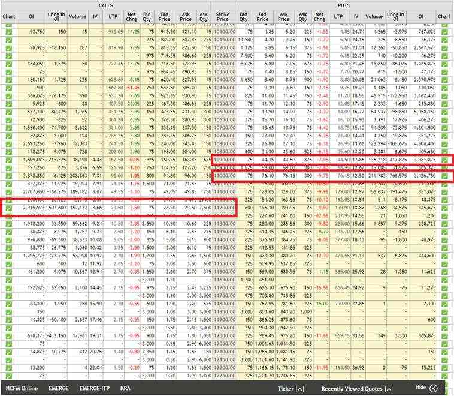Click the PUTS section header

343,5
